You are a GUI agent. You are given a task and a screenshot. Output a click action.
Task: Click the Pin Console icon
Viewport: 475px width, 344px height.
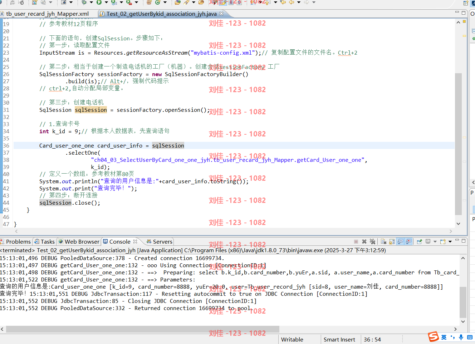click(x=420, y=241)
